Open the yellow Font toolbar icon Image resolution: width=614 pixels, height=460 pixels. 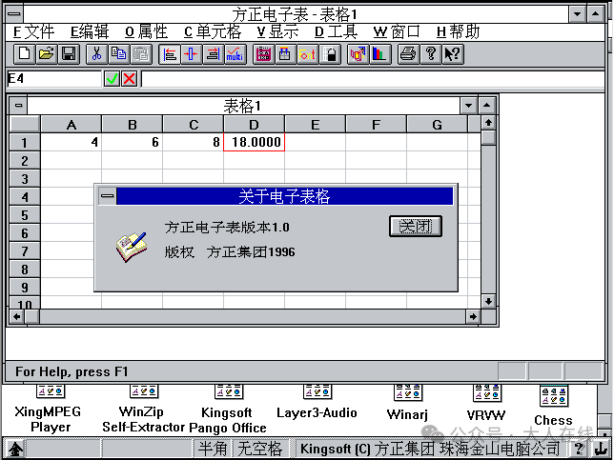click(307, 54)
